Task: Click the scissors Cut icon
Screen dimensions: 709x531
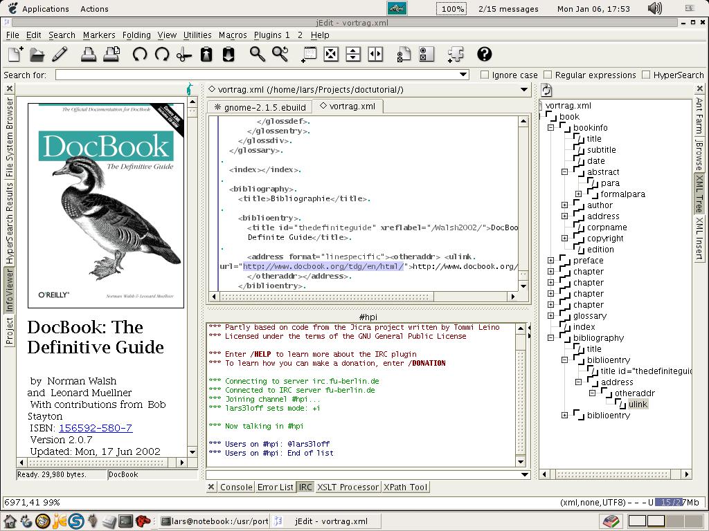Action: click(x=184, y=54)
